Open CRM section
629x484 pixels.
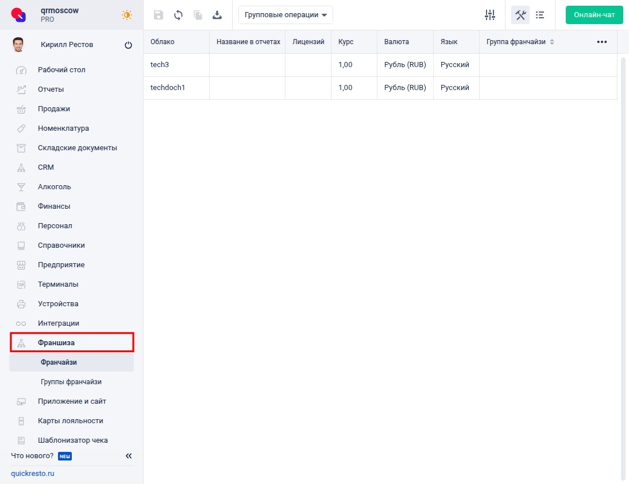click(71, 167)
